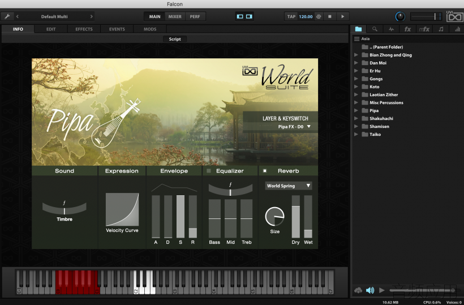Expand the Dan Moi folder

(356, 63)
